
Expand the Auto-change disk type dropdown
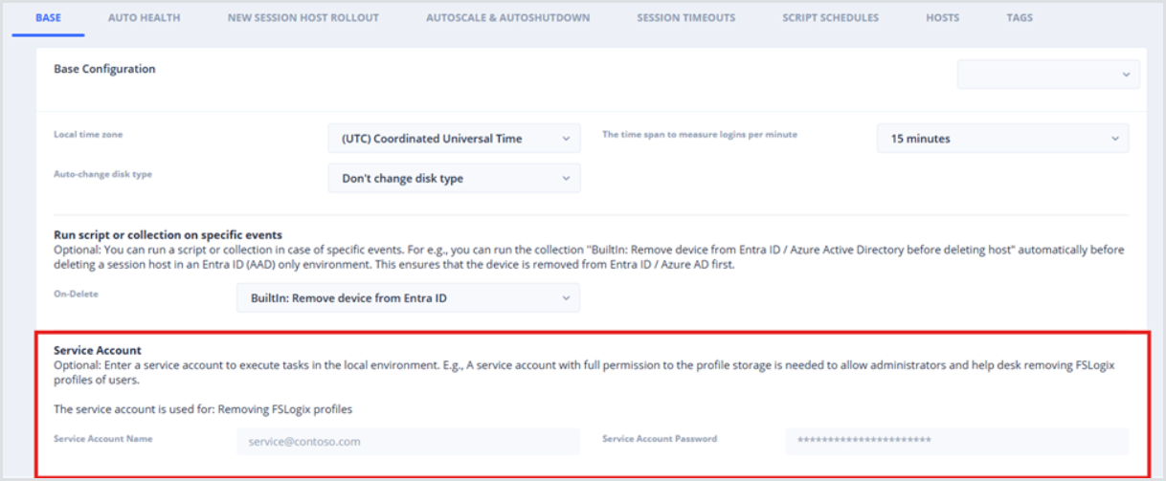(454, 178)
